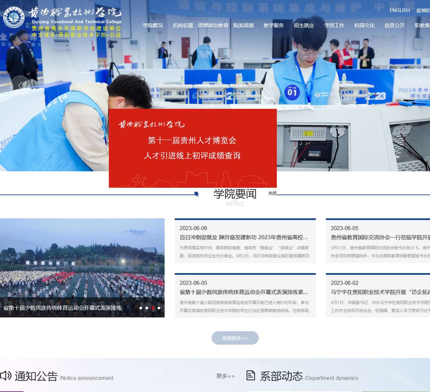Open 教学服务 menu
Viewport: 430px width, 392px height.
click(x=274, y=26)
